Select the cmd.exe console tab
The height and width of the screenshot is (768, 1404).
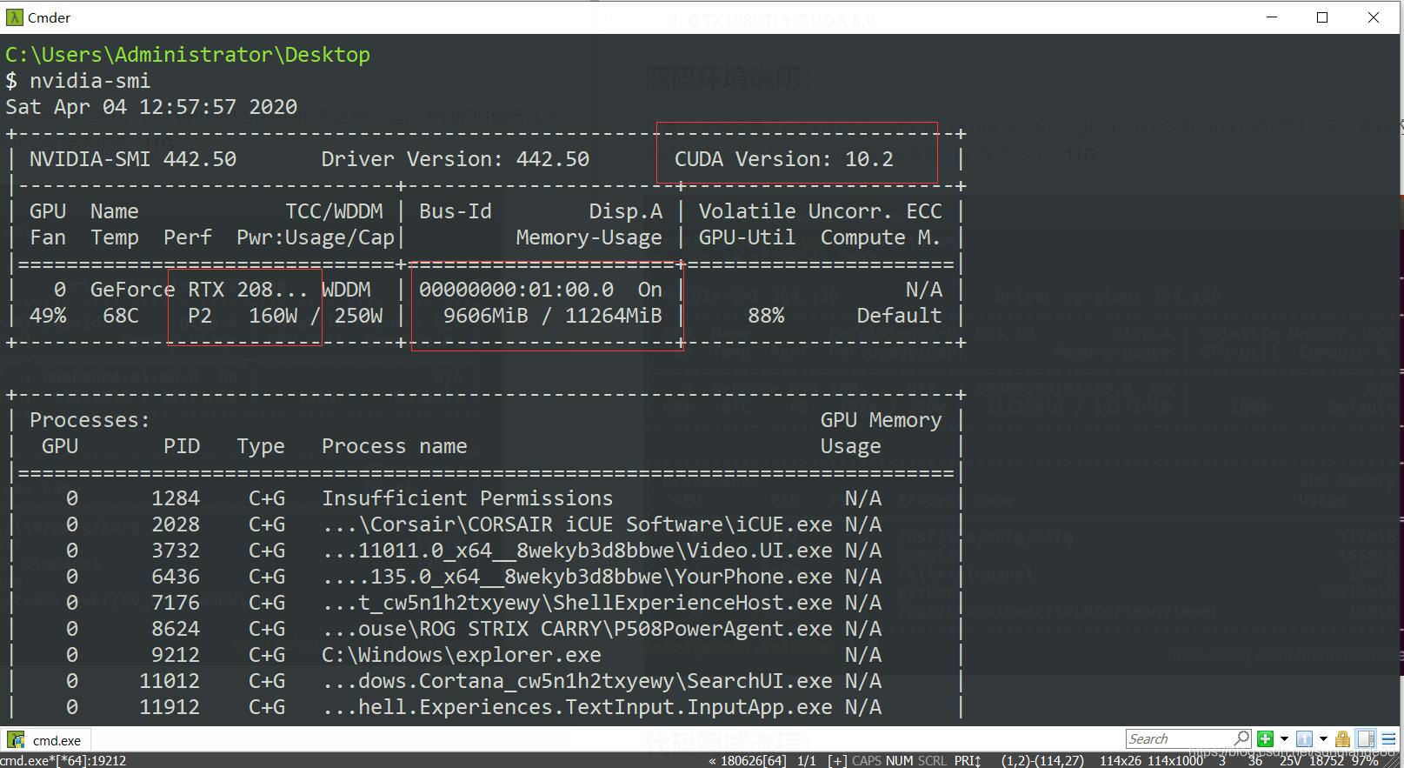[46, 740]
